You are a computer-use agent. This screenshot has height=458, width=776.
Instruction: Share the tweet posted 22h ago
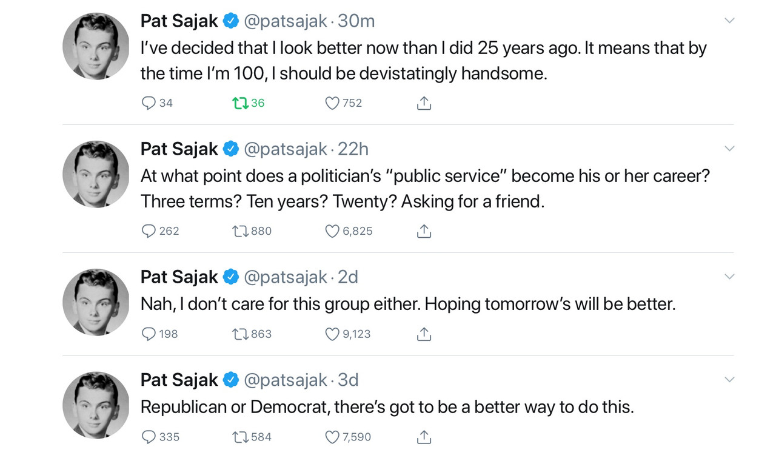click(424, 231)
